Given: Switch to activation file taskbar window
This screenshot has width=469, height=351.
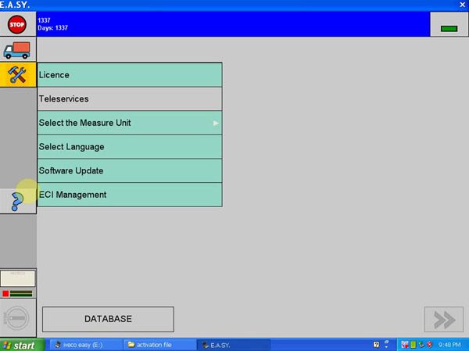Looking at the screenshot, I should 156,345.
